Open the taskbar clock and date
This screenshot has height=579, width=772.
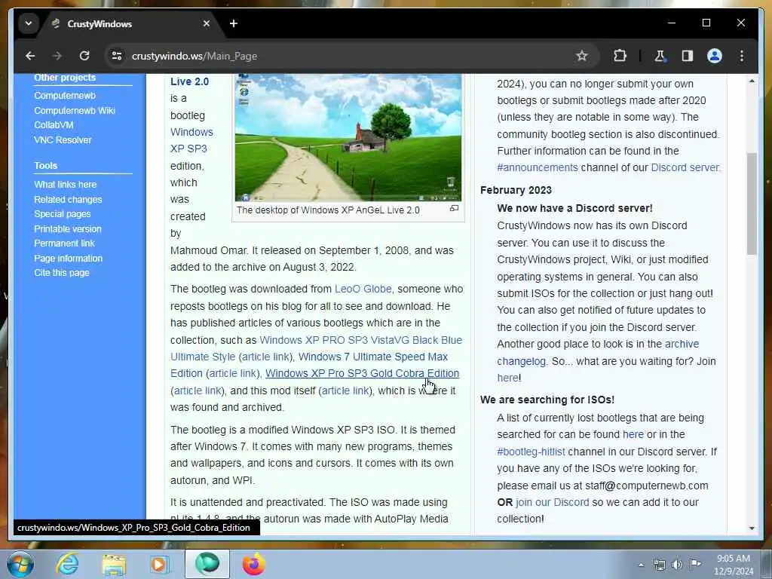click(734, 565)
